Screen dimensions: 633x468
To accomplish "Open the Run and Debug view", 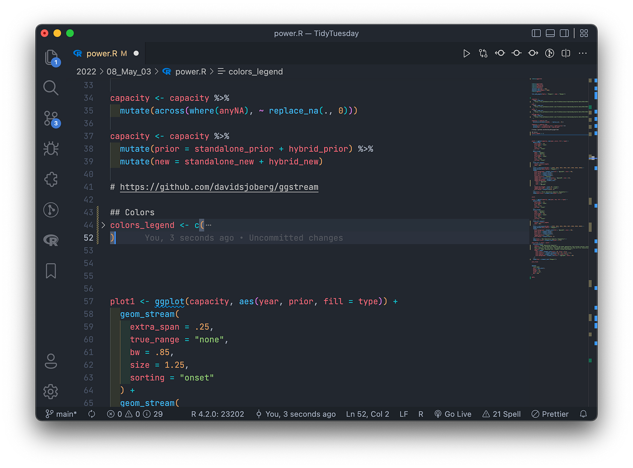I will (51, 149).
